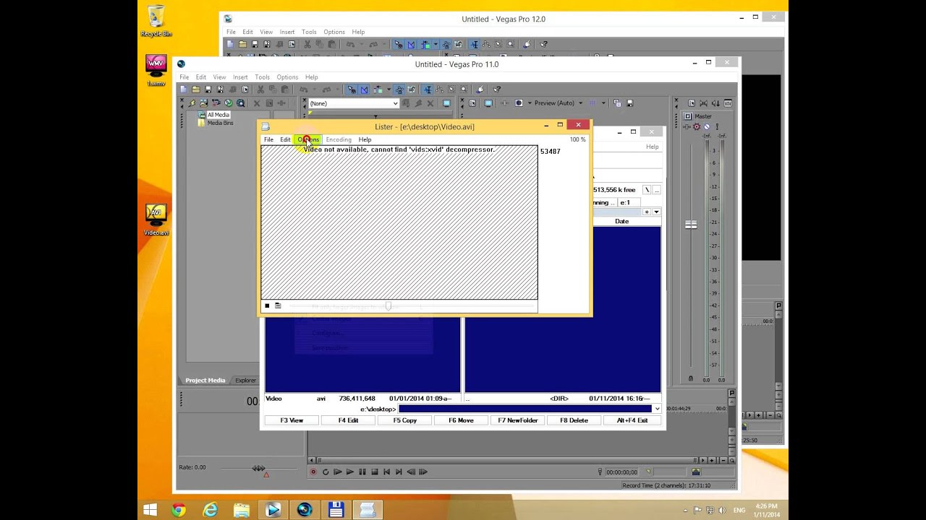Click Search media bins magnifier icon
The width and height of the screenshot is (926, 520).
click(x=241, y=103)
